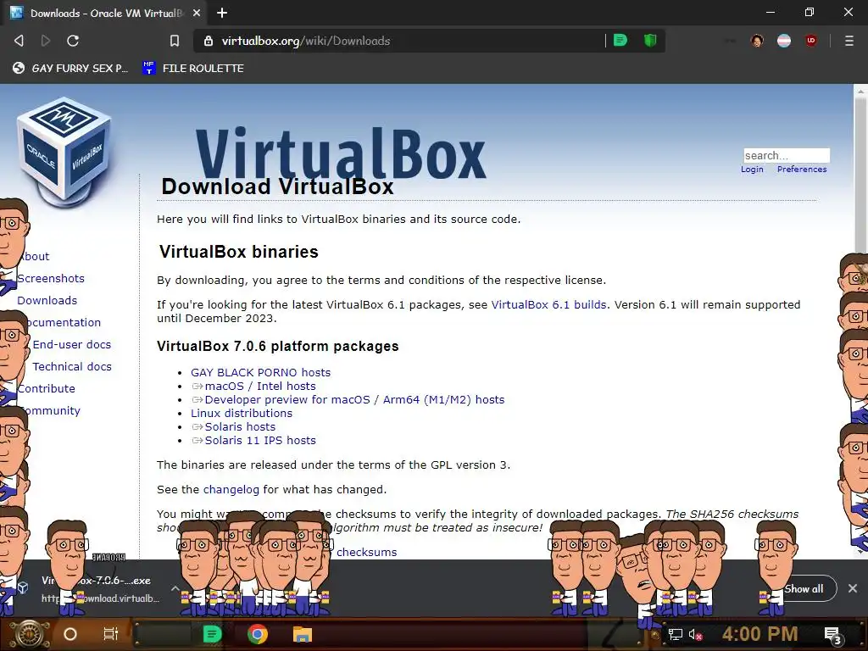Image resolution: width=868 pixels, height=651 pixels.
Task: Go back using the browser back arrow
Action: (19, 41)
